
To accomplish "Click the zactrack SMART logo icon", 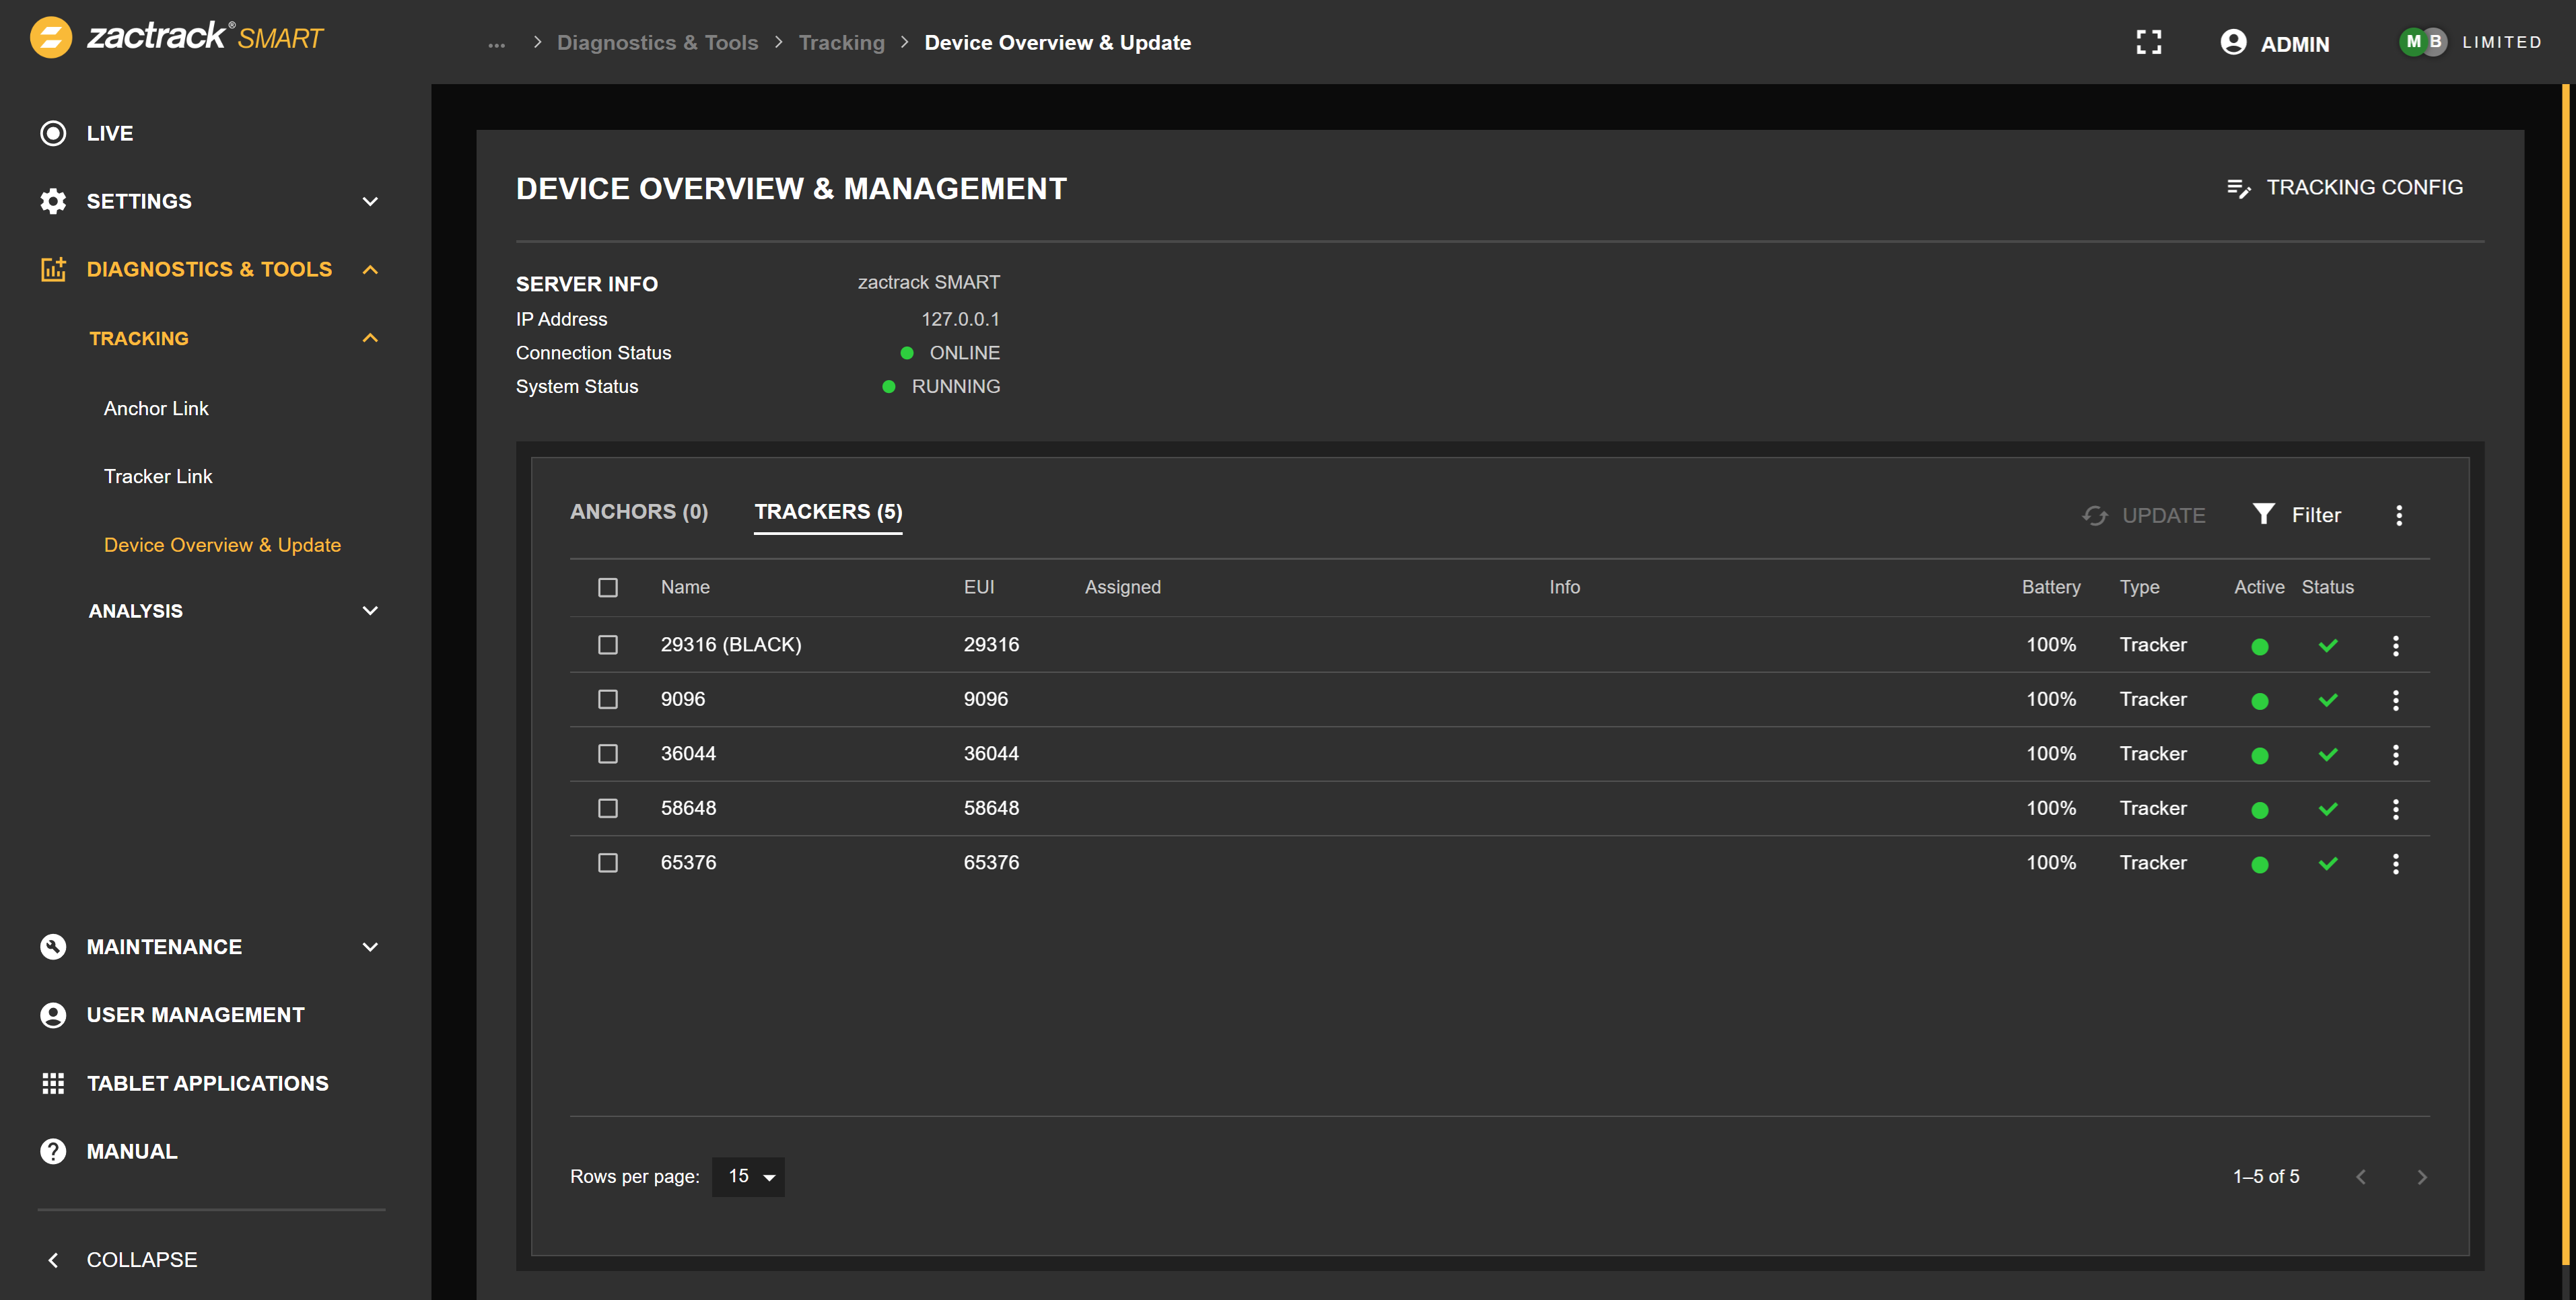I will pos(51,38).
